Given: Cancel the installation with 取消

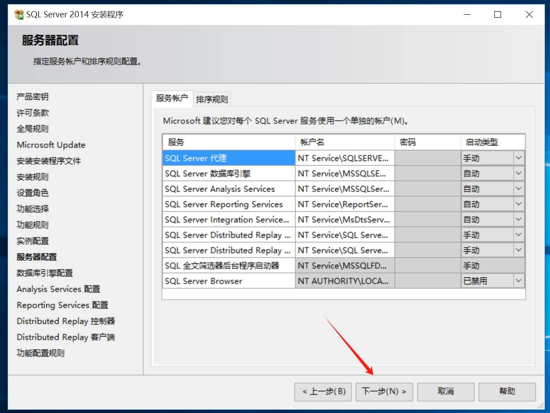Looking at the screenshot, I should tap(445, 392).
